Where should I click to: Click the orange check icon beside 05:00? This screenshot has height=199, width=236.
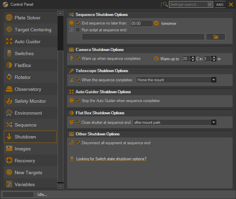pos(156,23)
